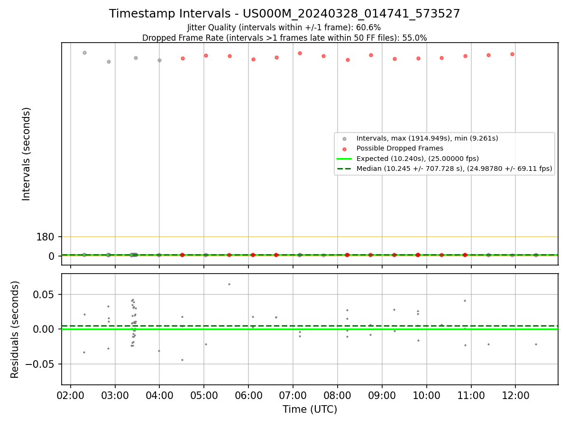Click the 180 tick label on y-axis
569x426 pixels.
(x=46, y=237)
